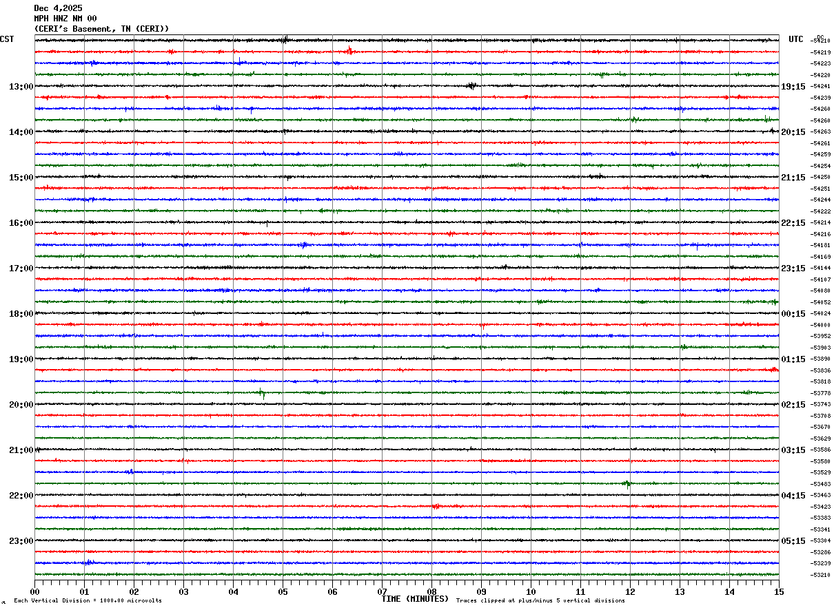Click the 05:15 UTC time label
The image size is (834, 610).
coord(793,541)
